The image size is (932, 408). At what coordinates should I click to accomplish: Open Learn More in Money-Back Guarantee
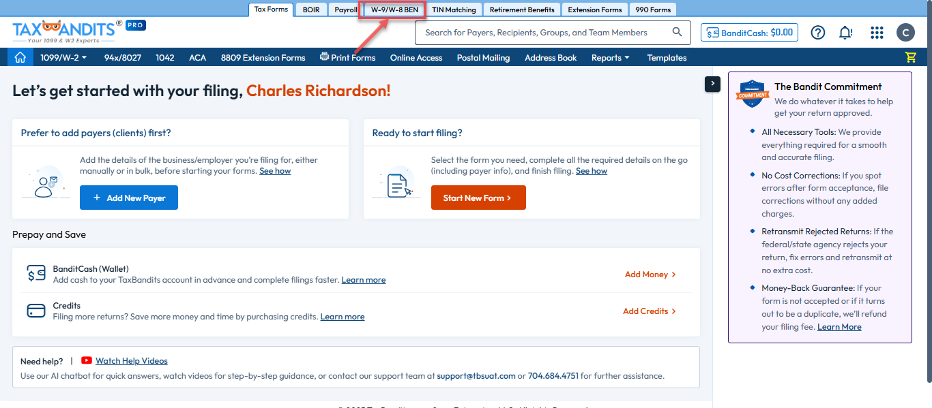(x=839, y=327)
